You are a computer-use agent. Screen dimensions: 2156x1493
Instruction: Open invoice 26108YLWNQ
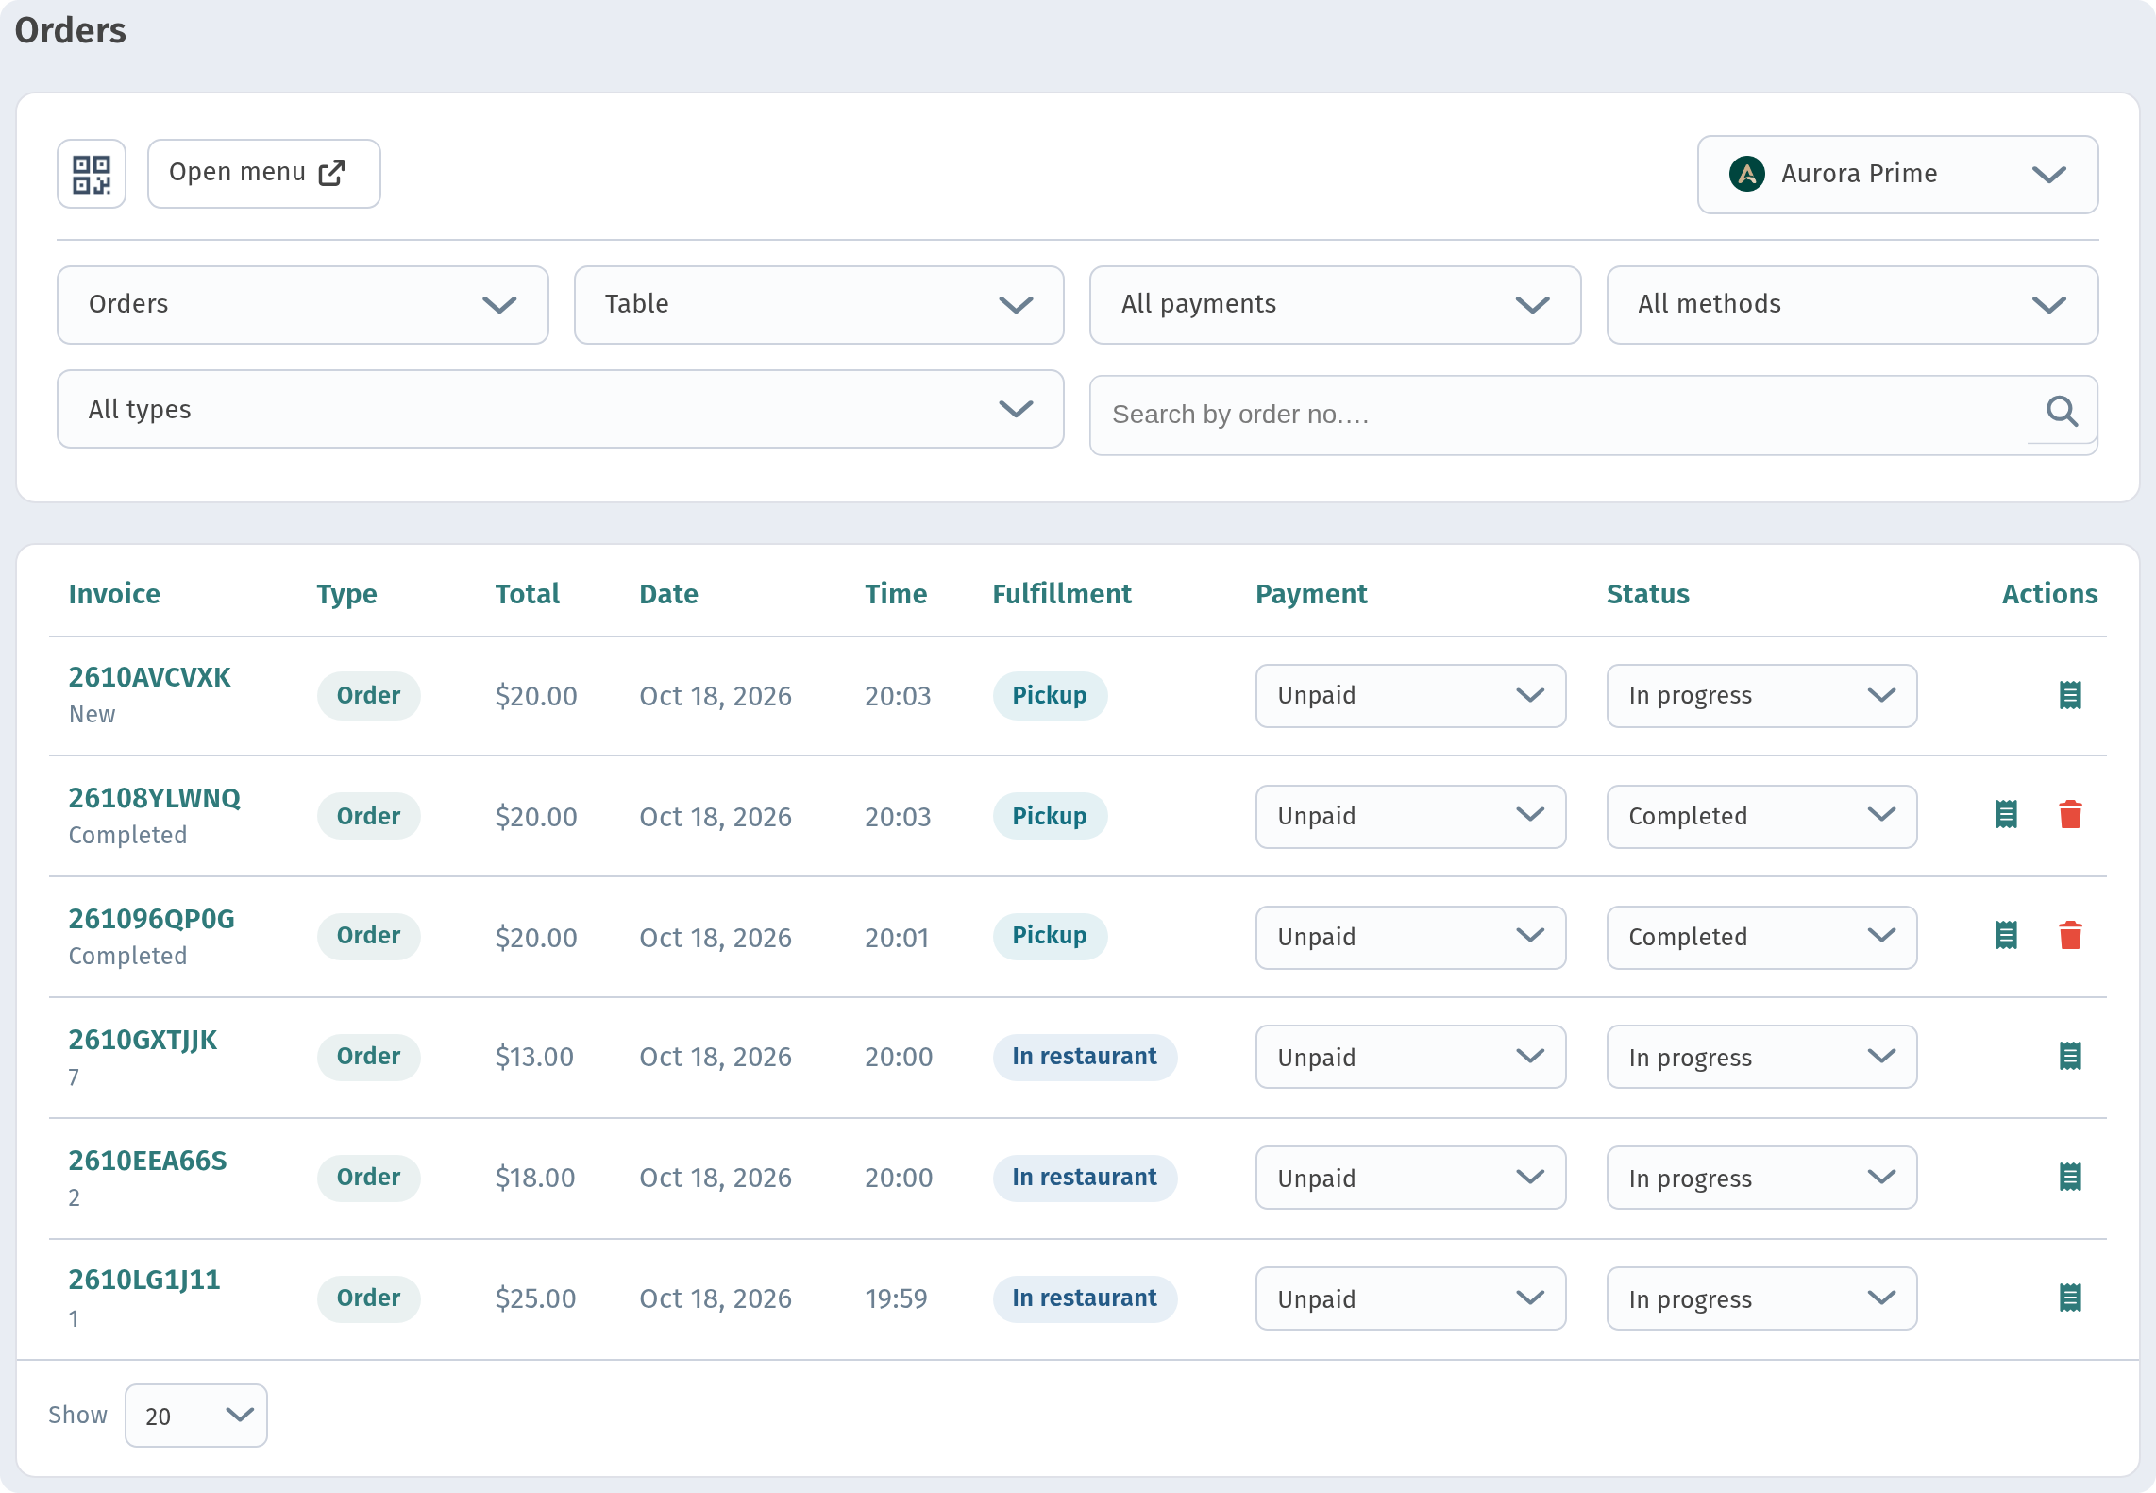tap(154, 798)
